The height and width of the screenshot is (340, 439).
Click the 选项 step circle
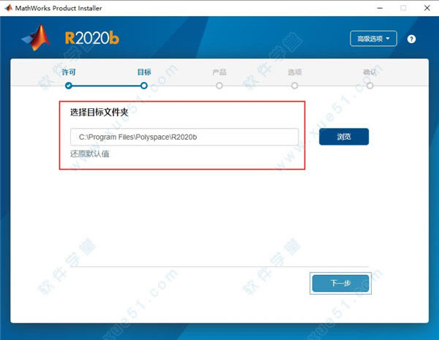tap(295, 86)
